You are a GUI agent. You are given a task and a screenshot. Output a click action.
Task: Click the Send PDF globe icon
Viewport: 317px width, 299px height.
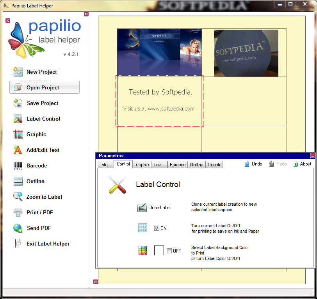point(18,228)
